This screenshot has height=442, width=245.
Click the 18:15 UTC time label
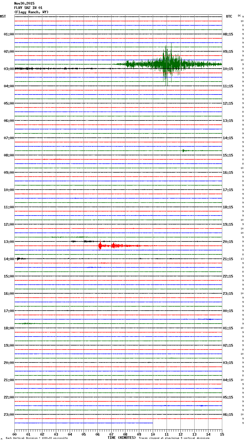(228, 207)
